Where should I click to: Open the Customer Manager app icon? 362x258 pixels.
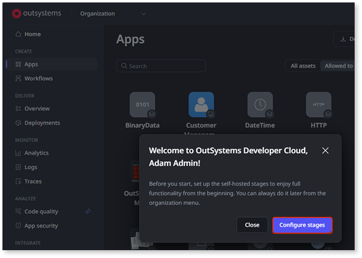pyautogui.click(x=201, y=105)
